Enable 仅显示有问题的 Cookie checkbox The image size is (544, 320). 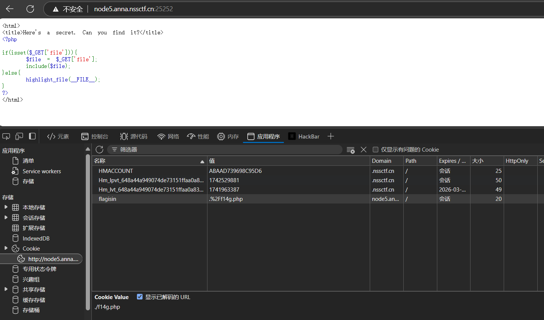click(376, 150)
